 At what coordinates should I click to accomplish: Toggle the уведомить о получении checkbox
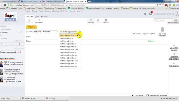(148, 95)
